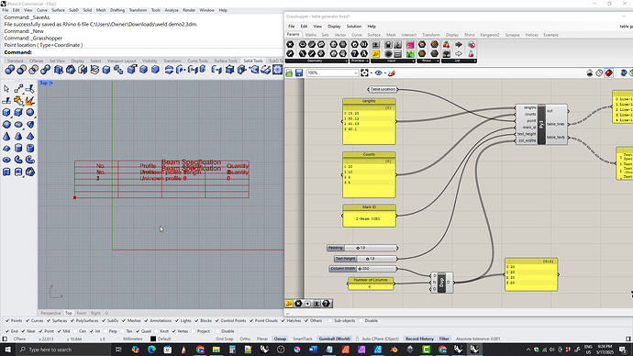
Task: Open the Grasshopper Solution menu
Action: point(353,27)
